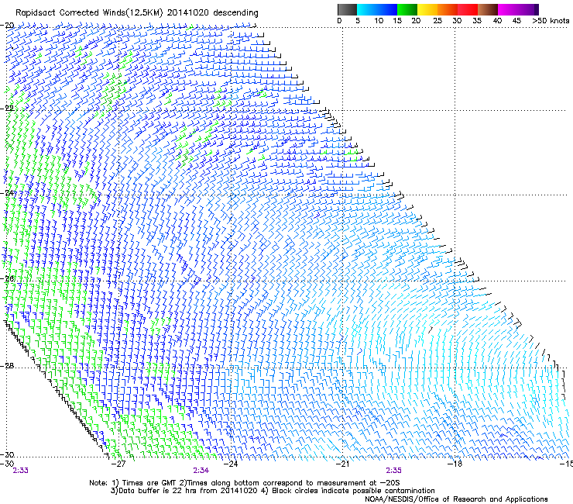Click the '-26' latitude axis label
This screenshot has height=504, width=573.
click(7, 278)
